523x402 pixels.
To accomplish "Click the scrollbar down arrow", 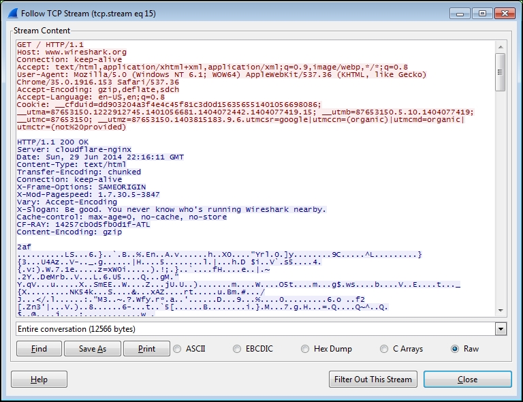I will tap(501, 311).
